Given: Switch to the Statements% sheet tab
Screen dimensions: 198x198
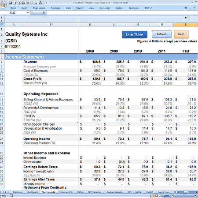Looking at the screenshot, I should [66, 192].
